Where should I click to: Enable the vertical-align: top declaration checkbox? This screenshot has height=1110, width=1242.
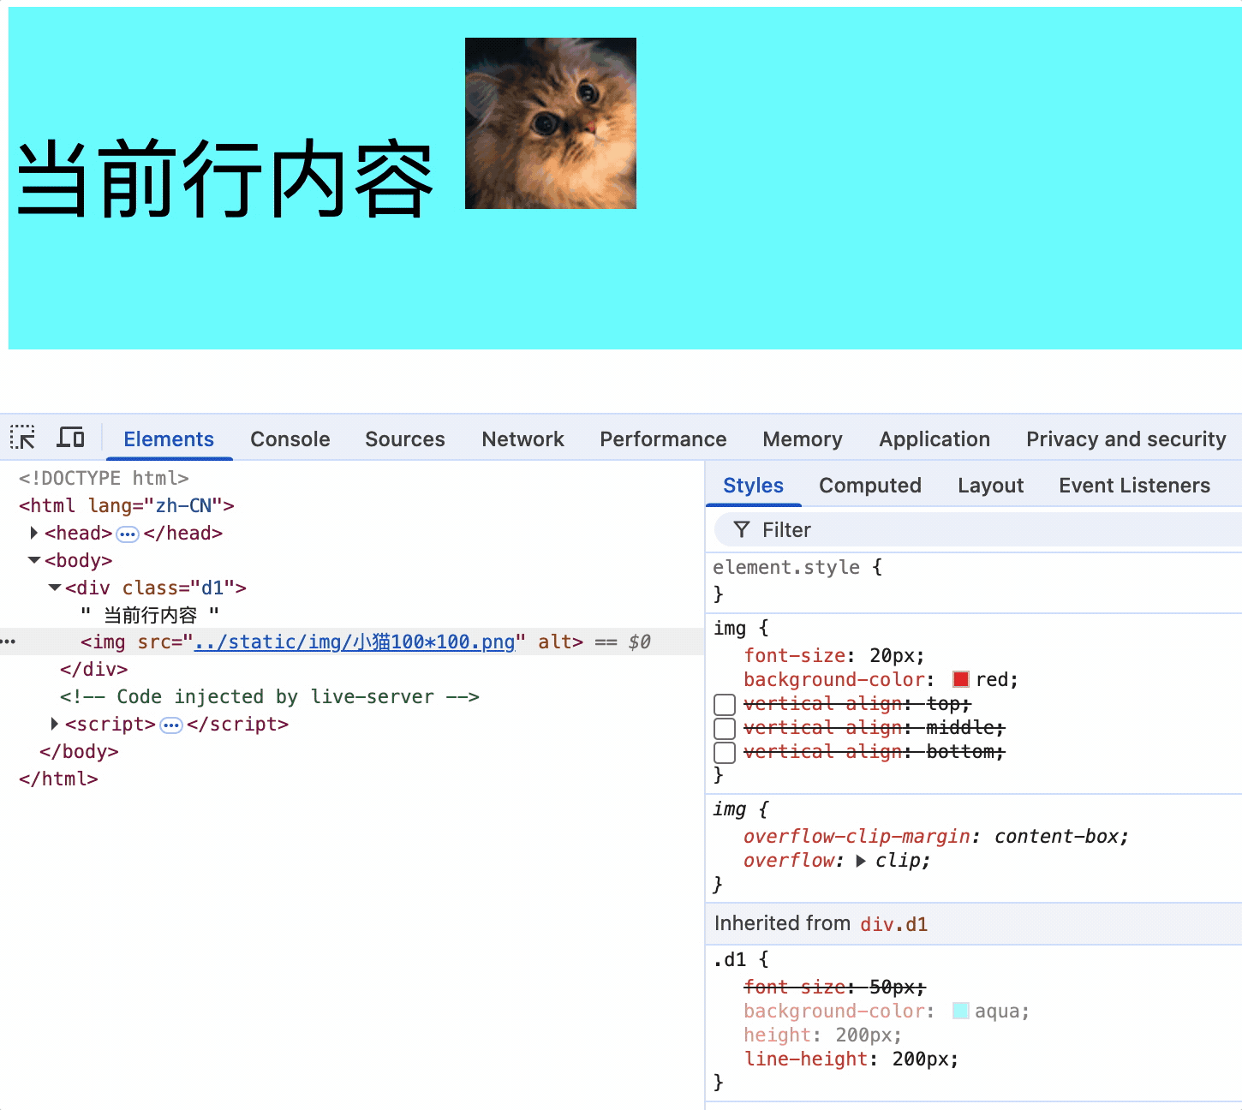pos(725,705)
